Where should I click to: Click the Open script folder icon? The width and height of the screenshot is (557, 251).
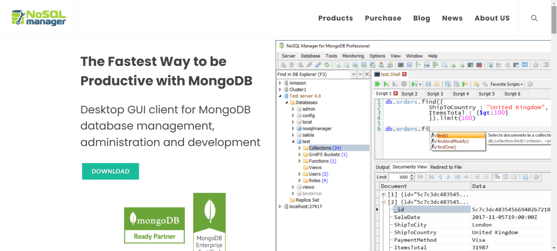(x=437, y=84)
